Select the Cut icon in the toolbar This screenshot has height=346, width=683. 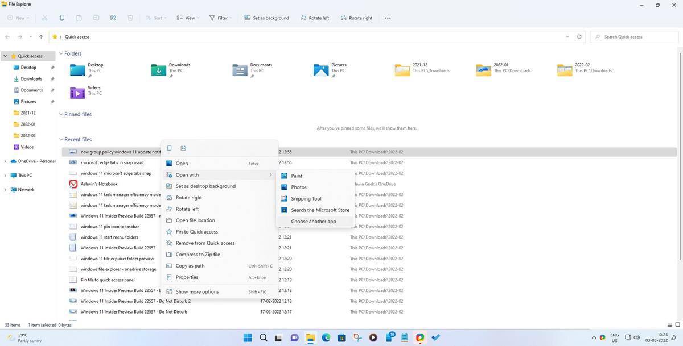[44, 18]
